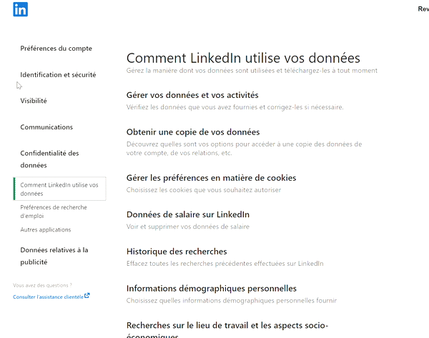The image size is (429, 338).
Task: Select the Visibilité menu item
Action: point(34,101)
